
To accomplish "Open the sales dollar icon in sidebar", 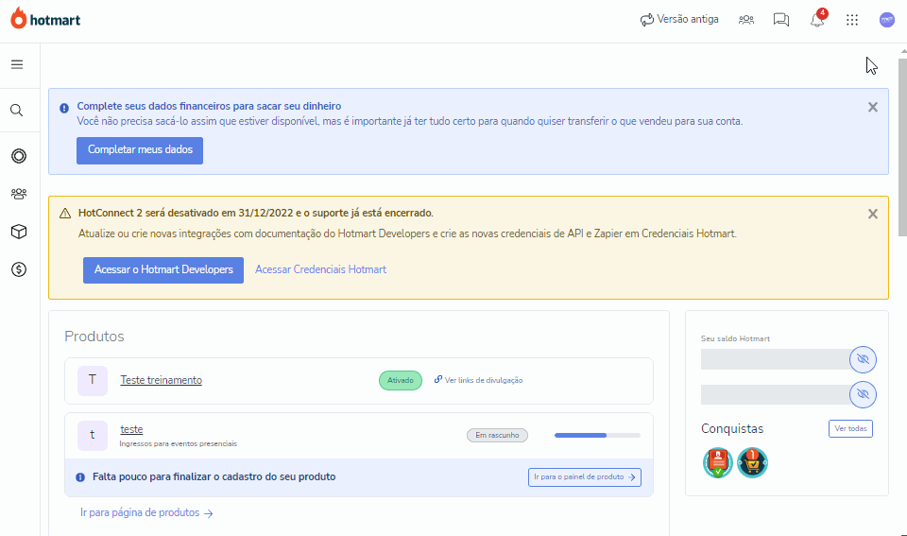I will click(x=19, y=269).
